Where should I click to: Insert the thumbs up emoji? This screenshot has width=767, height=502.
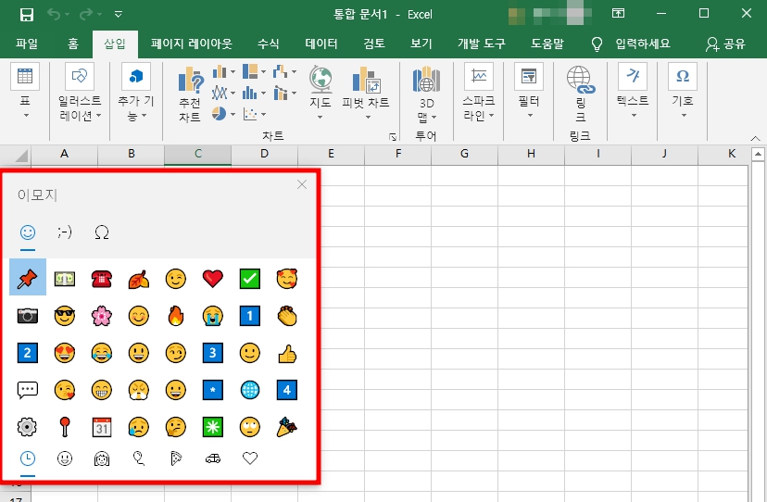click(x=287, y=353)
